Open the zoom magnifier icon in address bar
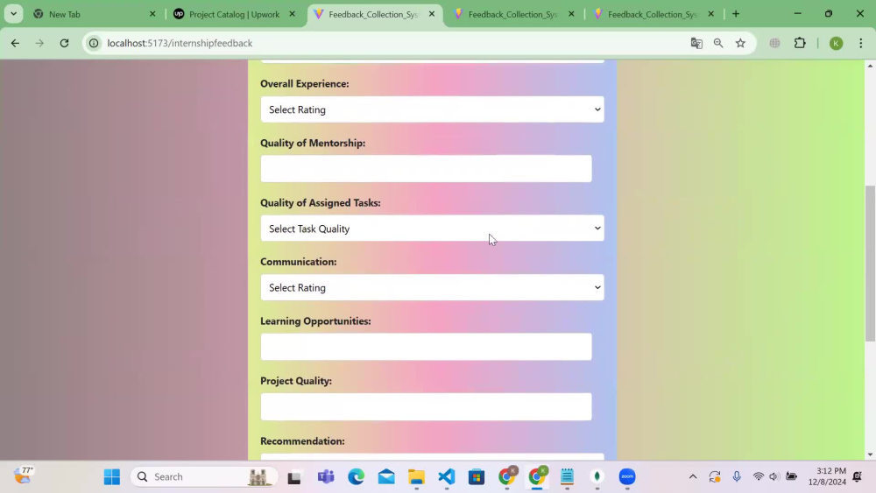This screenshot has height=493, width=876. [x=718, y=43]
